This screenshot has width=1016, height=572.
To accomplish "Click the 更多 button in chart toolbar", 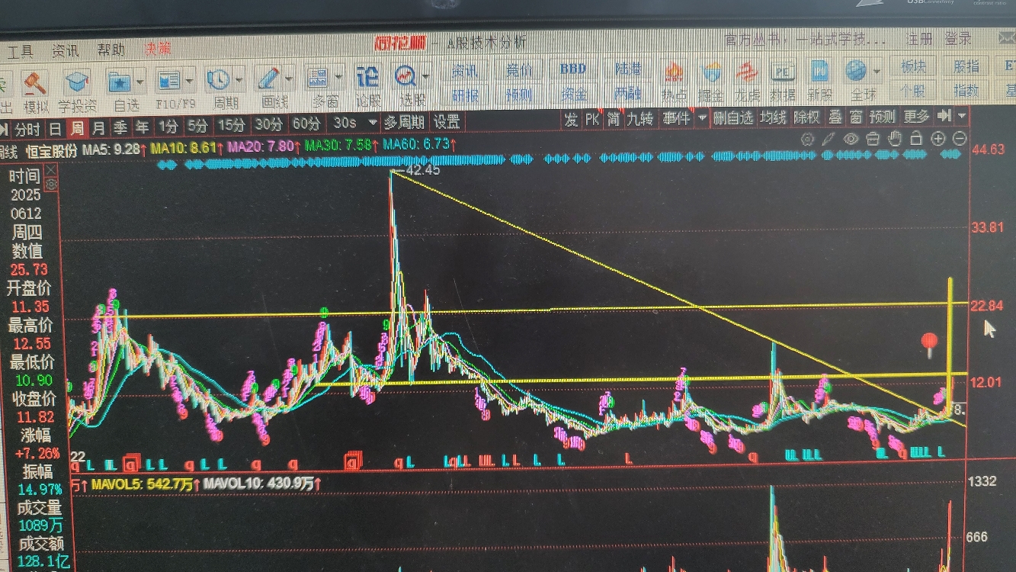I will [916, 116].
